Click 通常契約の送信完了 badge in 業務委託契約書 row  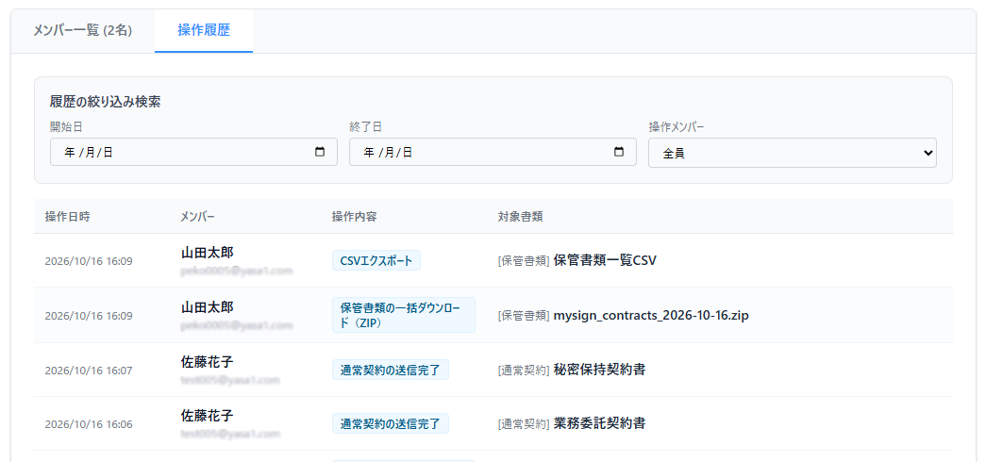391,423
